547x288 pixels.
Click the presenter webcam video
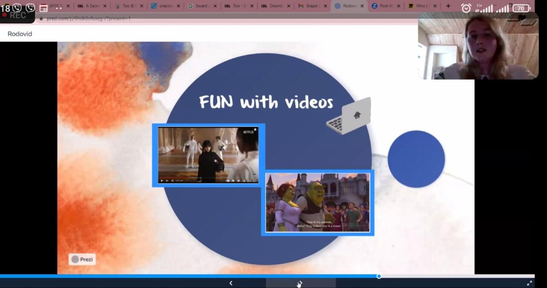478,46
